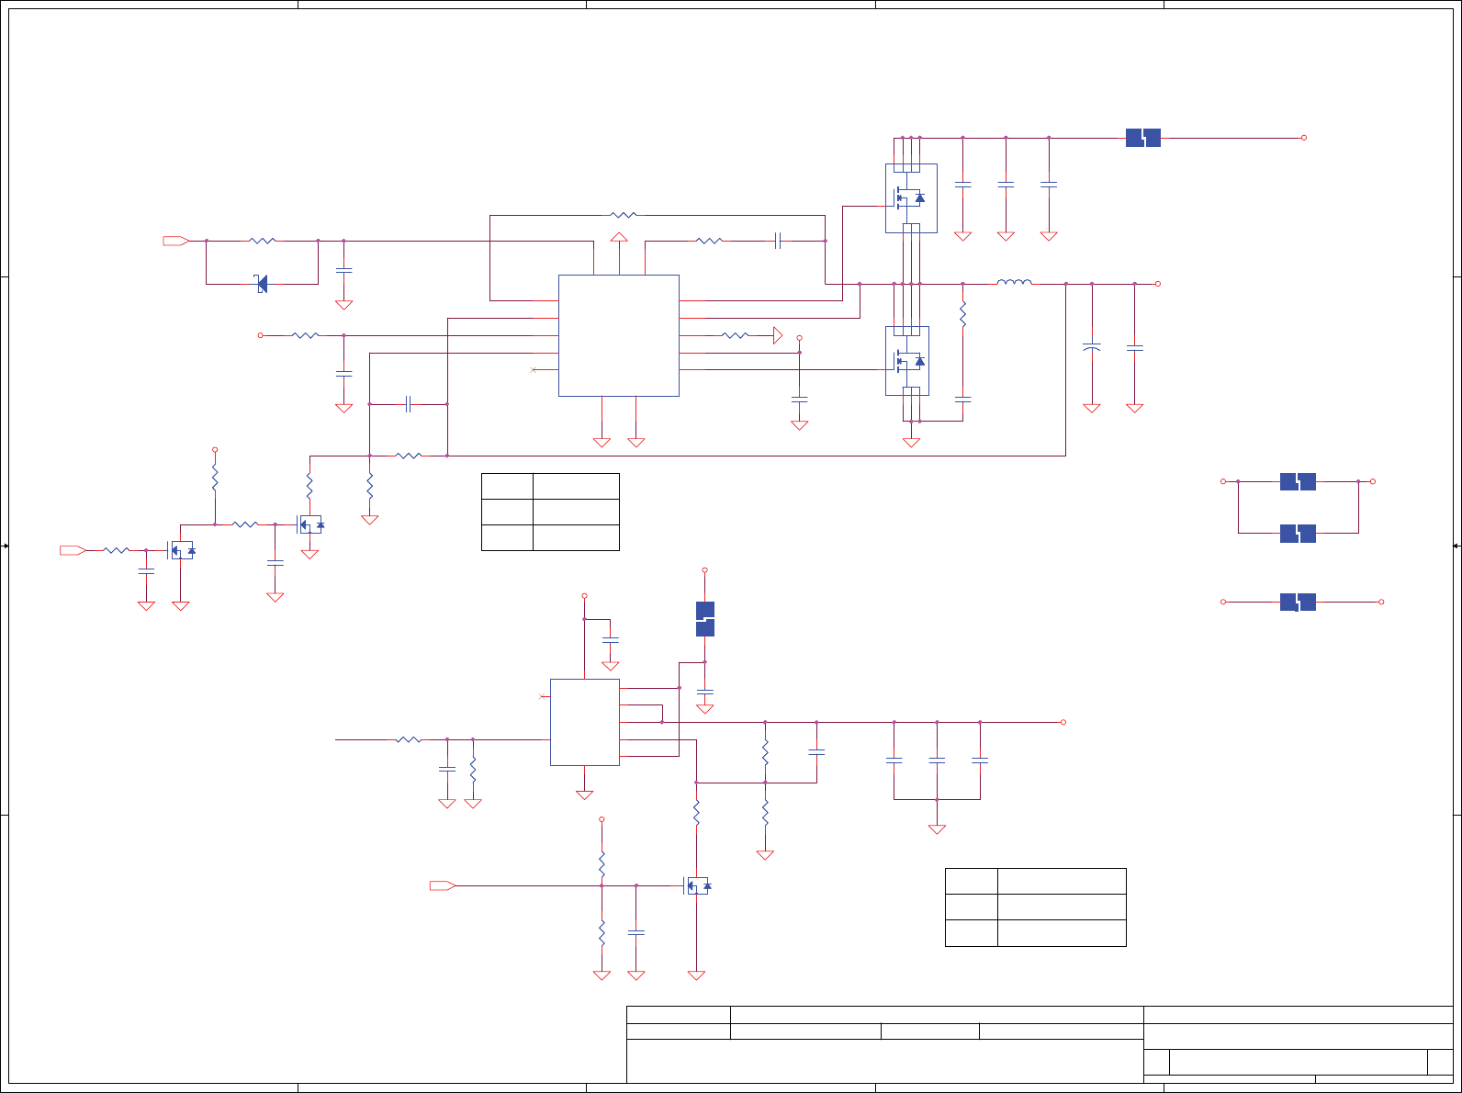Select the no-connect X on the controller

coord(534,369)
